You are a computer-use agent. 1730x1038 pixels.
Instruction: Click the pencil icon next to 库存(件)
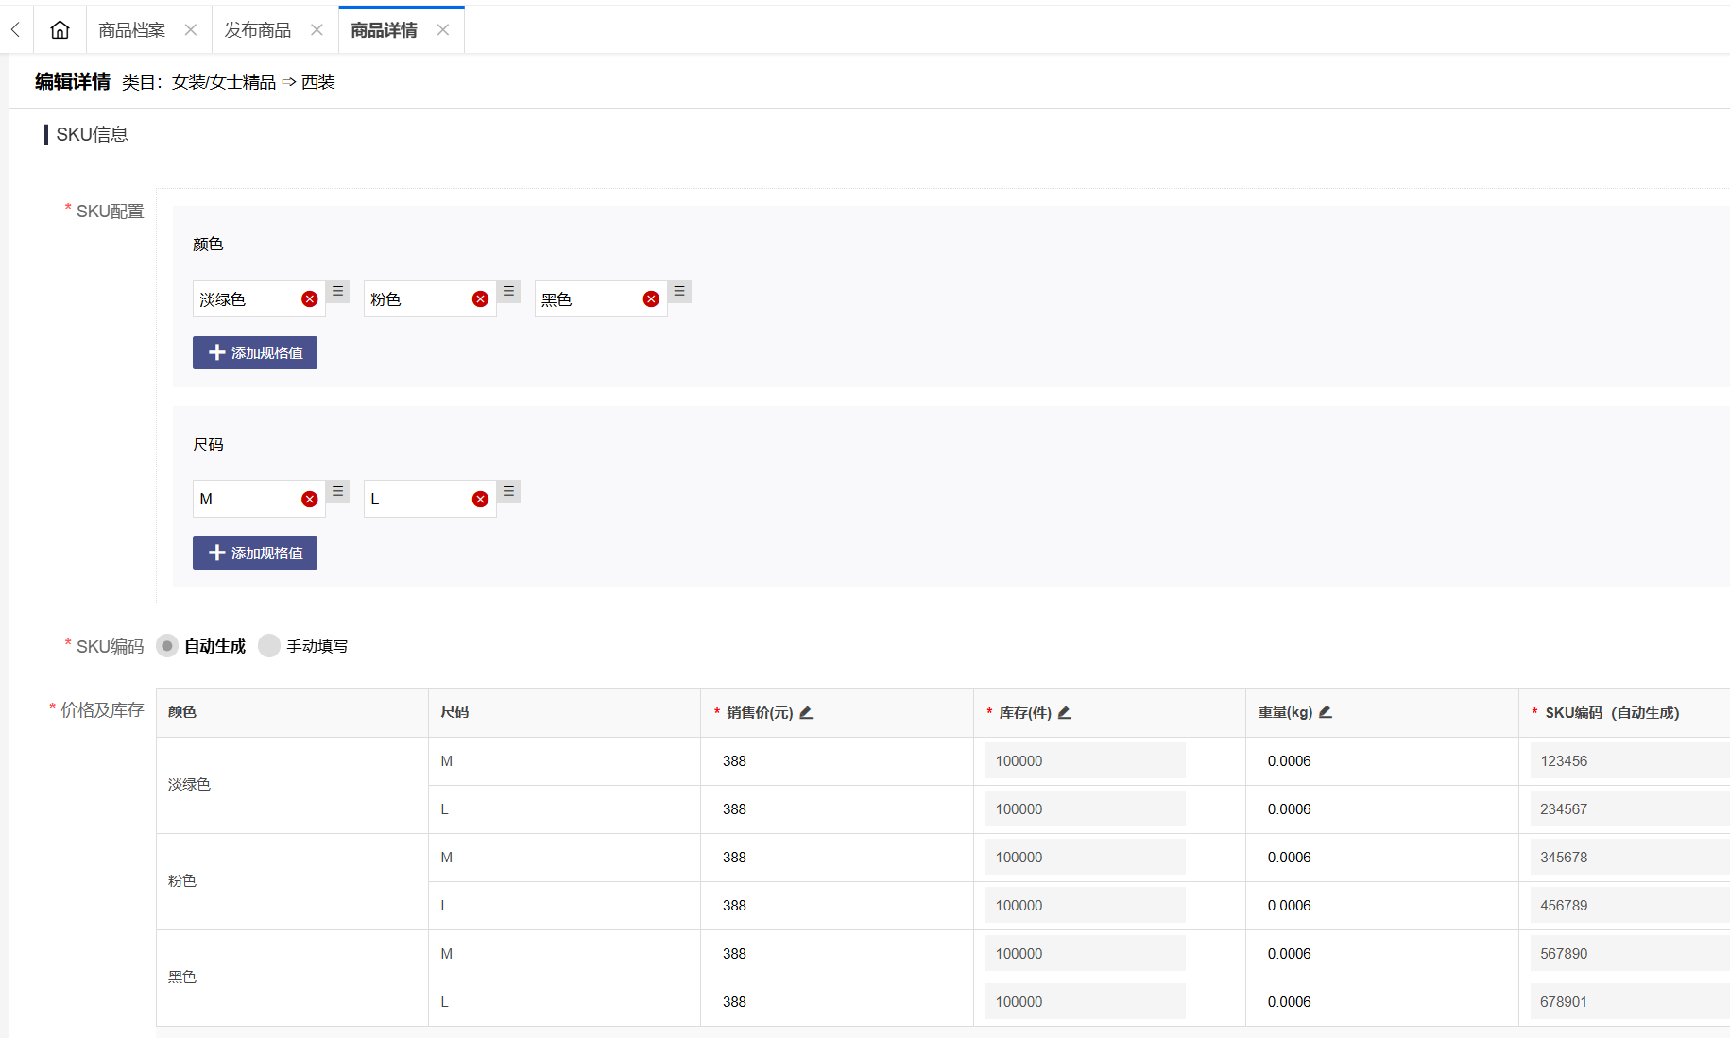click(x=1064, y=713)
